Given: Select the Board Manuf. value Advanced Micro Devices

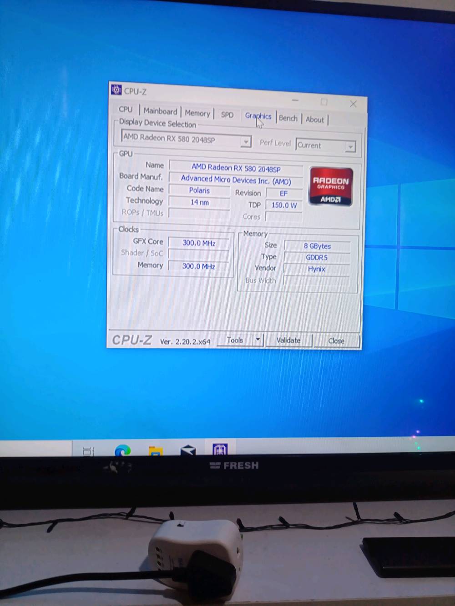Looking at the screenshot, I should [x=236, y=180].
